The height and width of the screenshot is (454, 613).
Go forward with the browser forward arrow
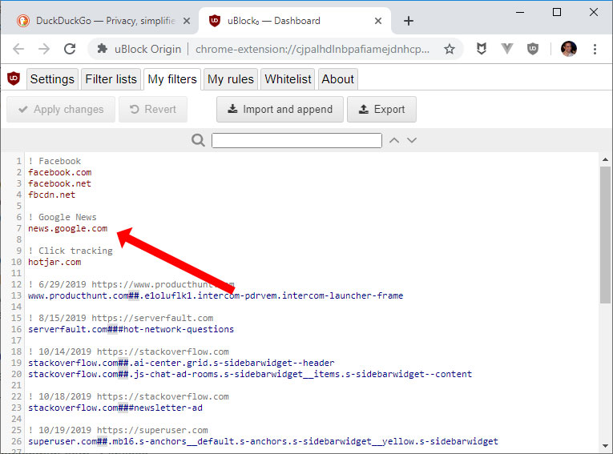tap(44, 49)
